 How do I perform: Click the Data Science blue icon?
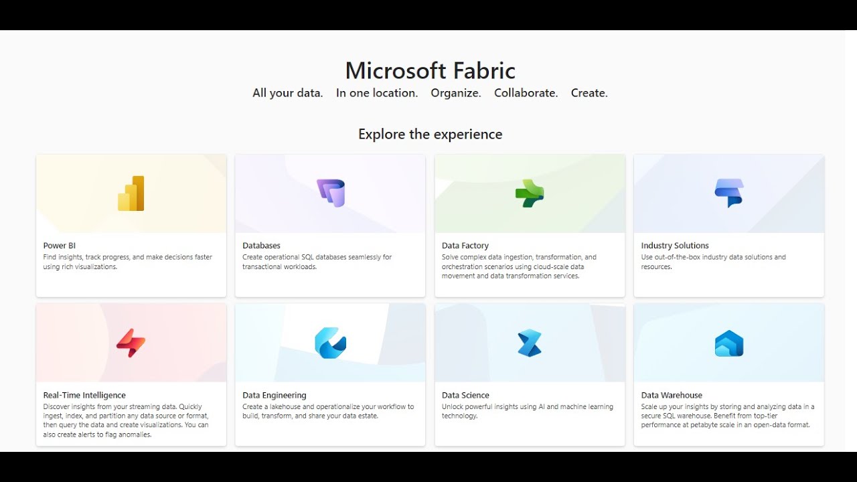530,343
